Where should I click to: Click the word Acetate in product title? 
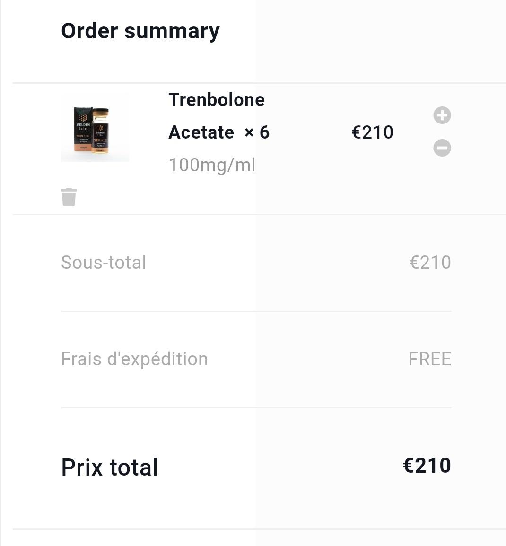(x=201, y=132)
